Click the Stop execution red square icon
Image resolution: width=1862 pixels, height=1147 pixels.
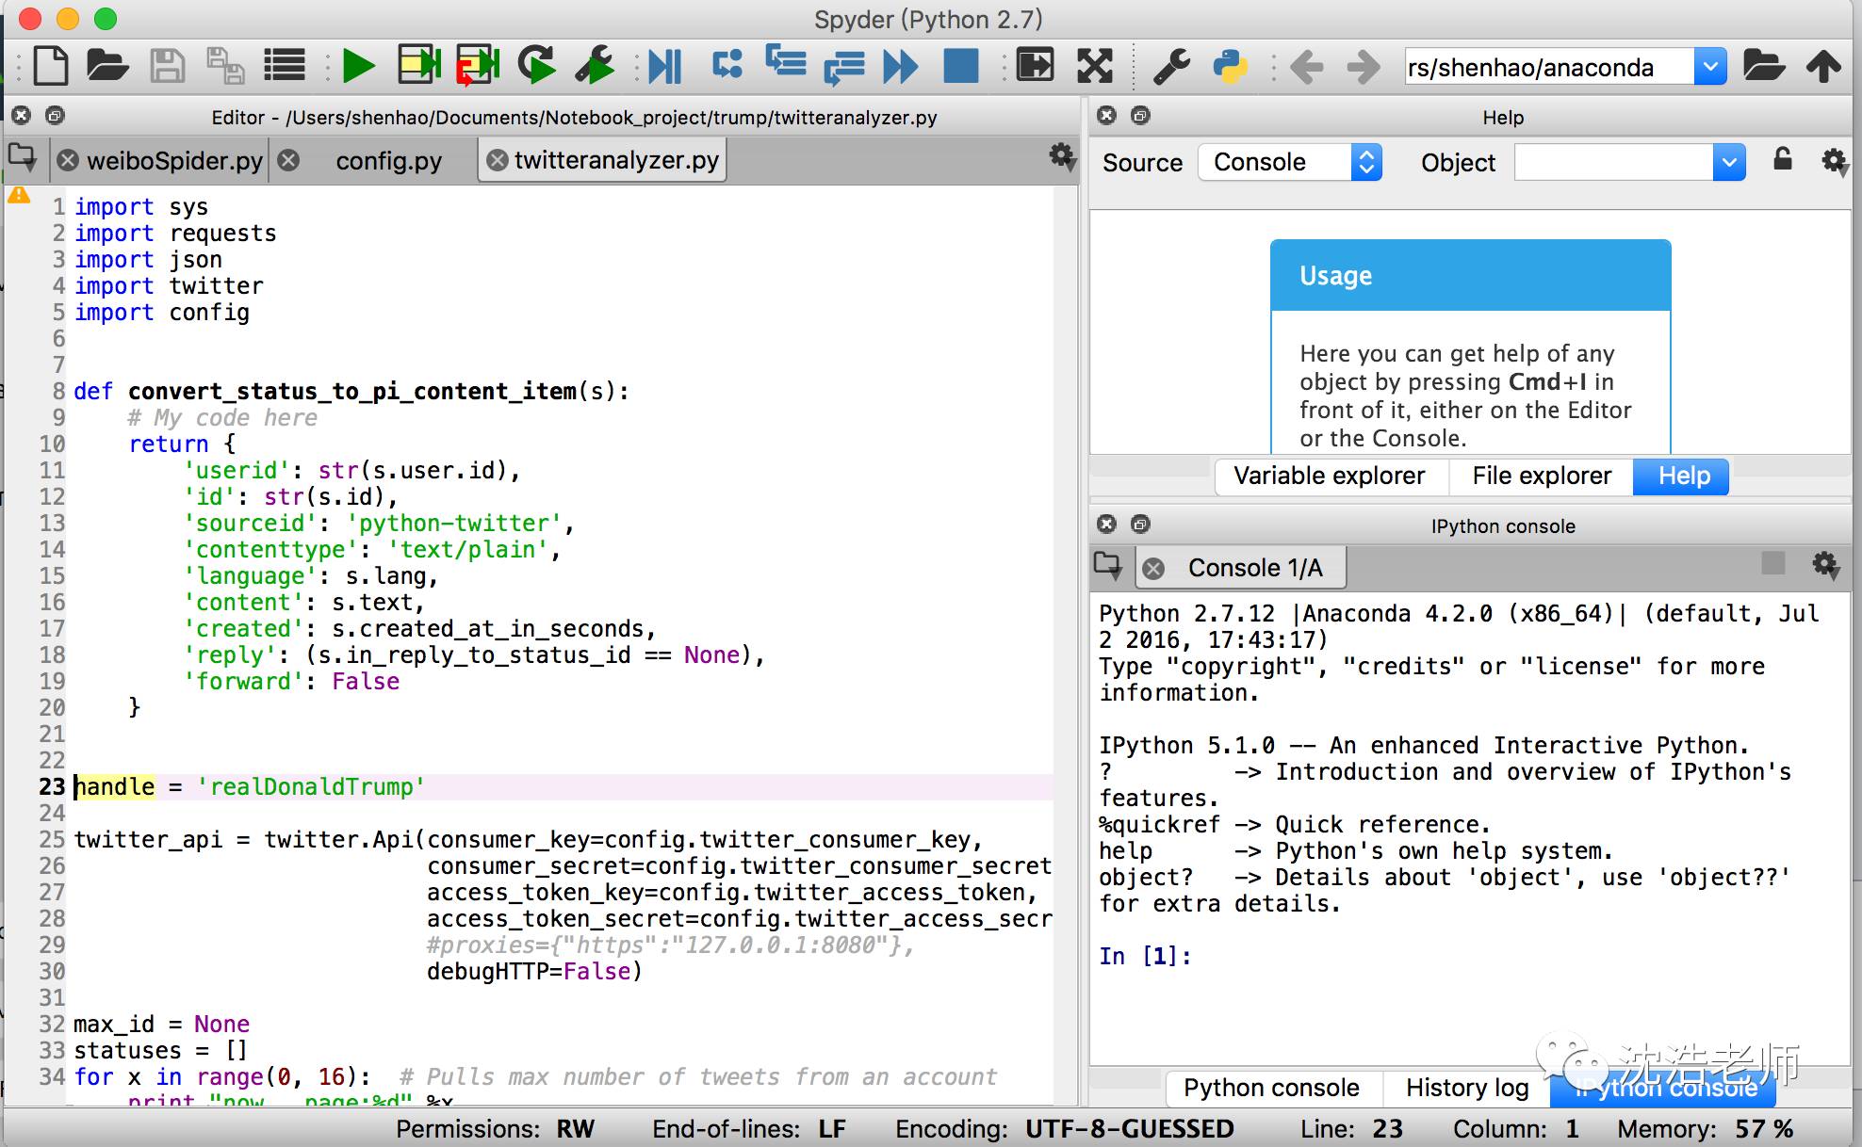[960, 67]
